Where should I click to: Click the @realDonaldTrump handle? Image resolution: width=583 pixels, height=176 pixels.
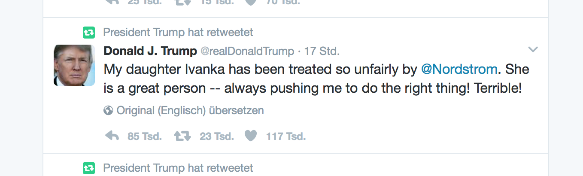click(x=247, y=52)
